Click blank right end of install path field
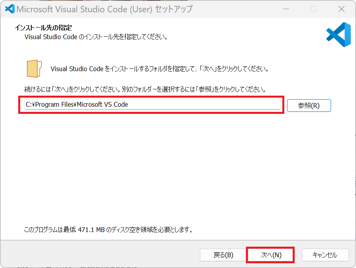The height and width of the screenshot is (268, 356). 238,104
